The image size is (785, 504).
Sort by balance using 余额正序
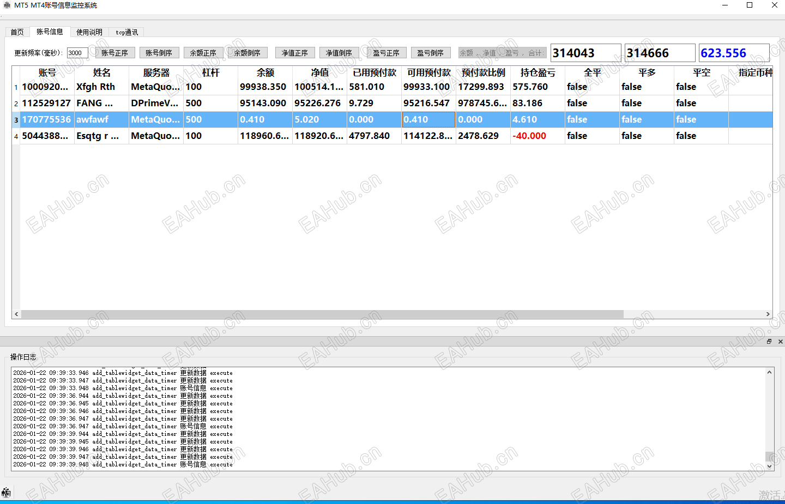(x=203, y=53)
